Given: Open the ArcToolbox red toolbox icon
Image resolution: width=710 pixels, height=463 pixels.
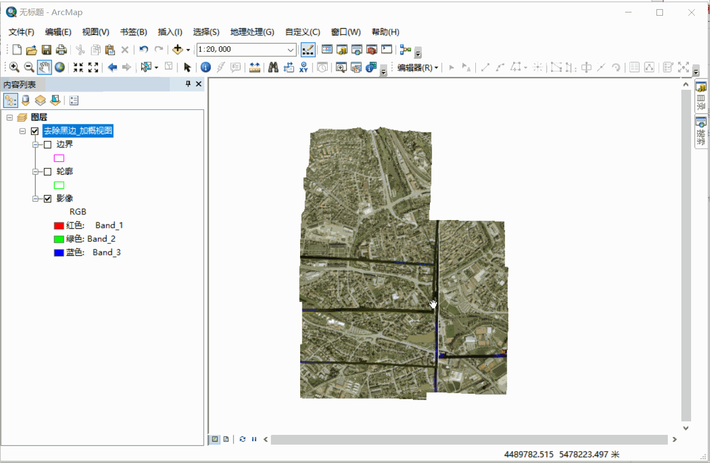Looking at the screenshot, I should 371,50.
